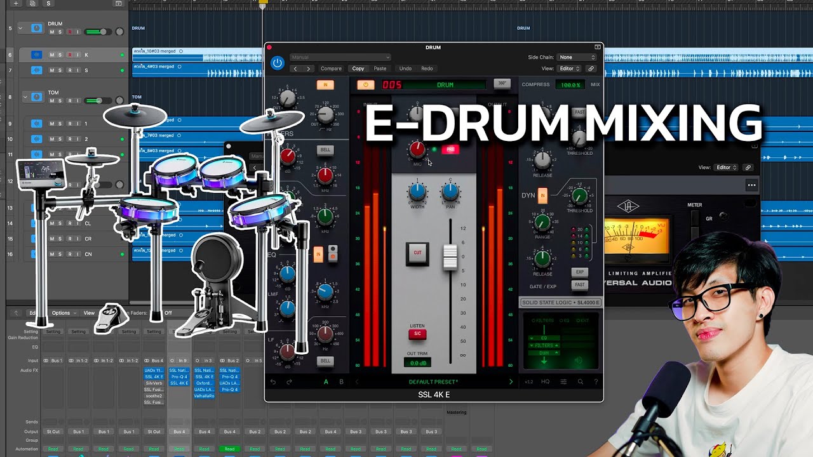
Task: Open the Side Chain None dropdown
Action: [x=577, y=57]
